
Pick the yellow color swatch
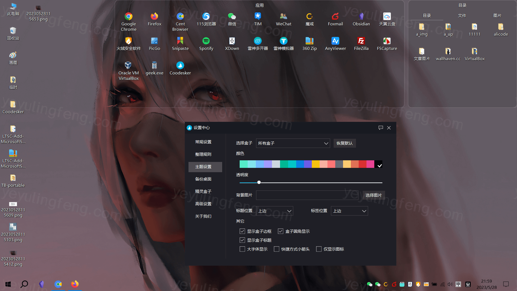click(x=316, y=164)
